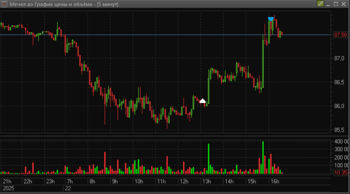Select the white up-arrow buy marker
Image resolution: width=350 pixels, height=194 pixels.
coord(202,101)
